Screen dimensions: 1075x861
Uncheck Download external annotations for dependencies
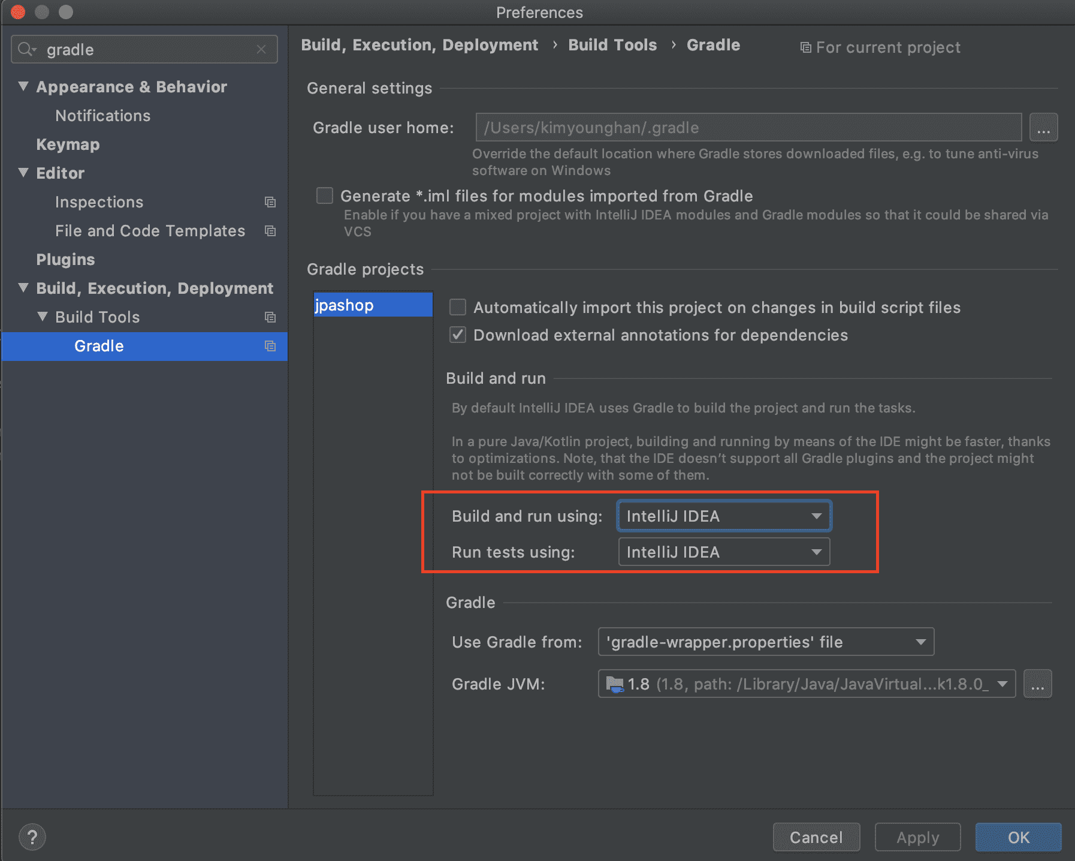click(x=458, y=335)
